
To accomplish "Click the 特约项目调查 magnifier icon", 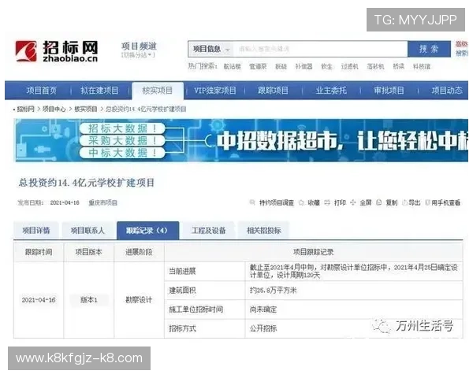I will point(252,202).
